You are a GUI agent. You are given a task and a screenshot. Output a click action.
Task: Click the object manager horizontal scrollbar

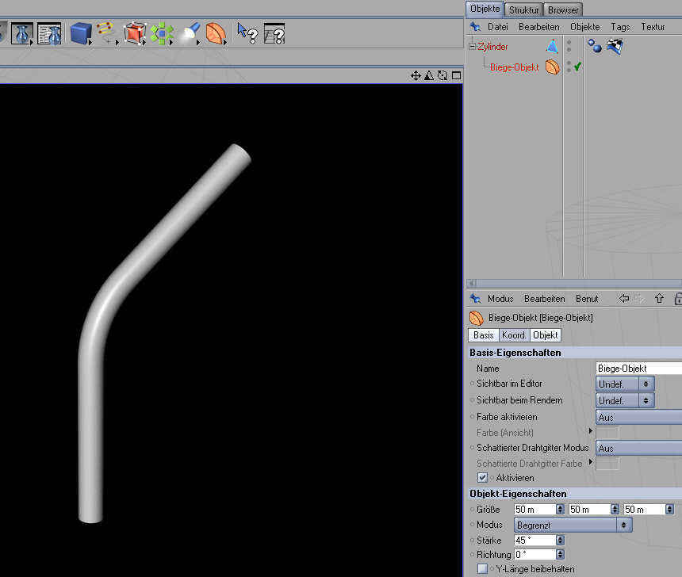[574, 283]
